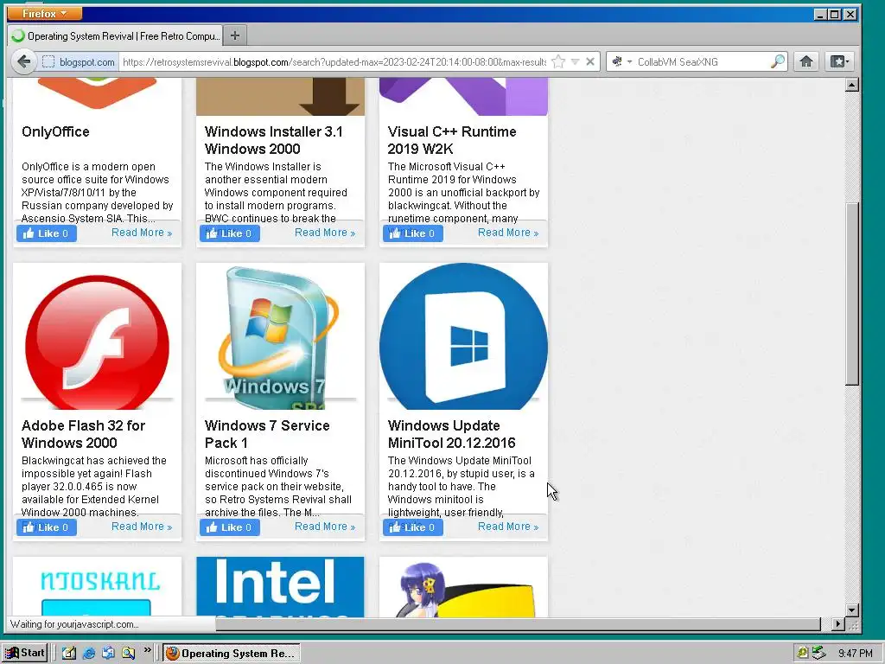The width and height of the screenshot is (885, 664).
Task: Open search engine selector dropdown
Action: [622, 61]
